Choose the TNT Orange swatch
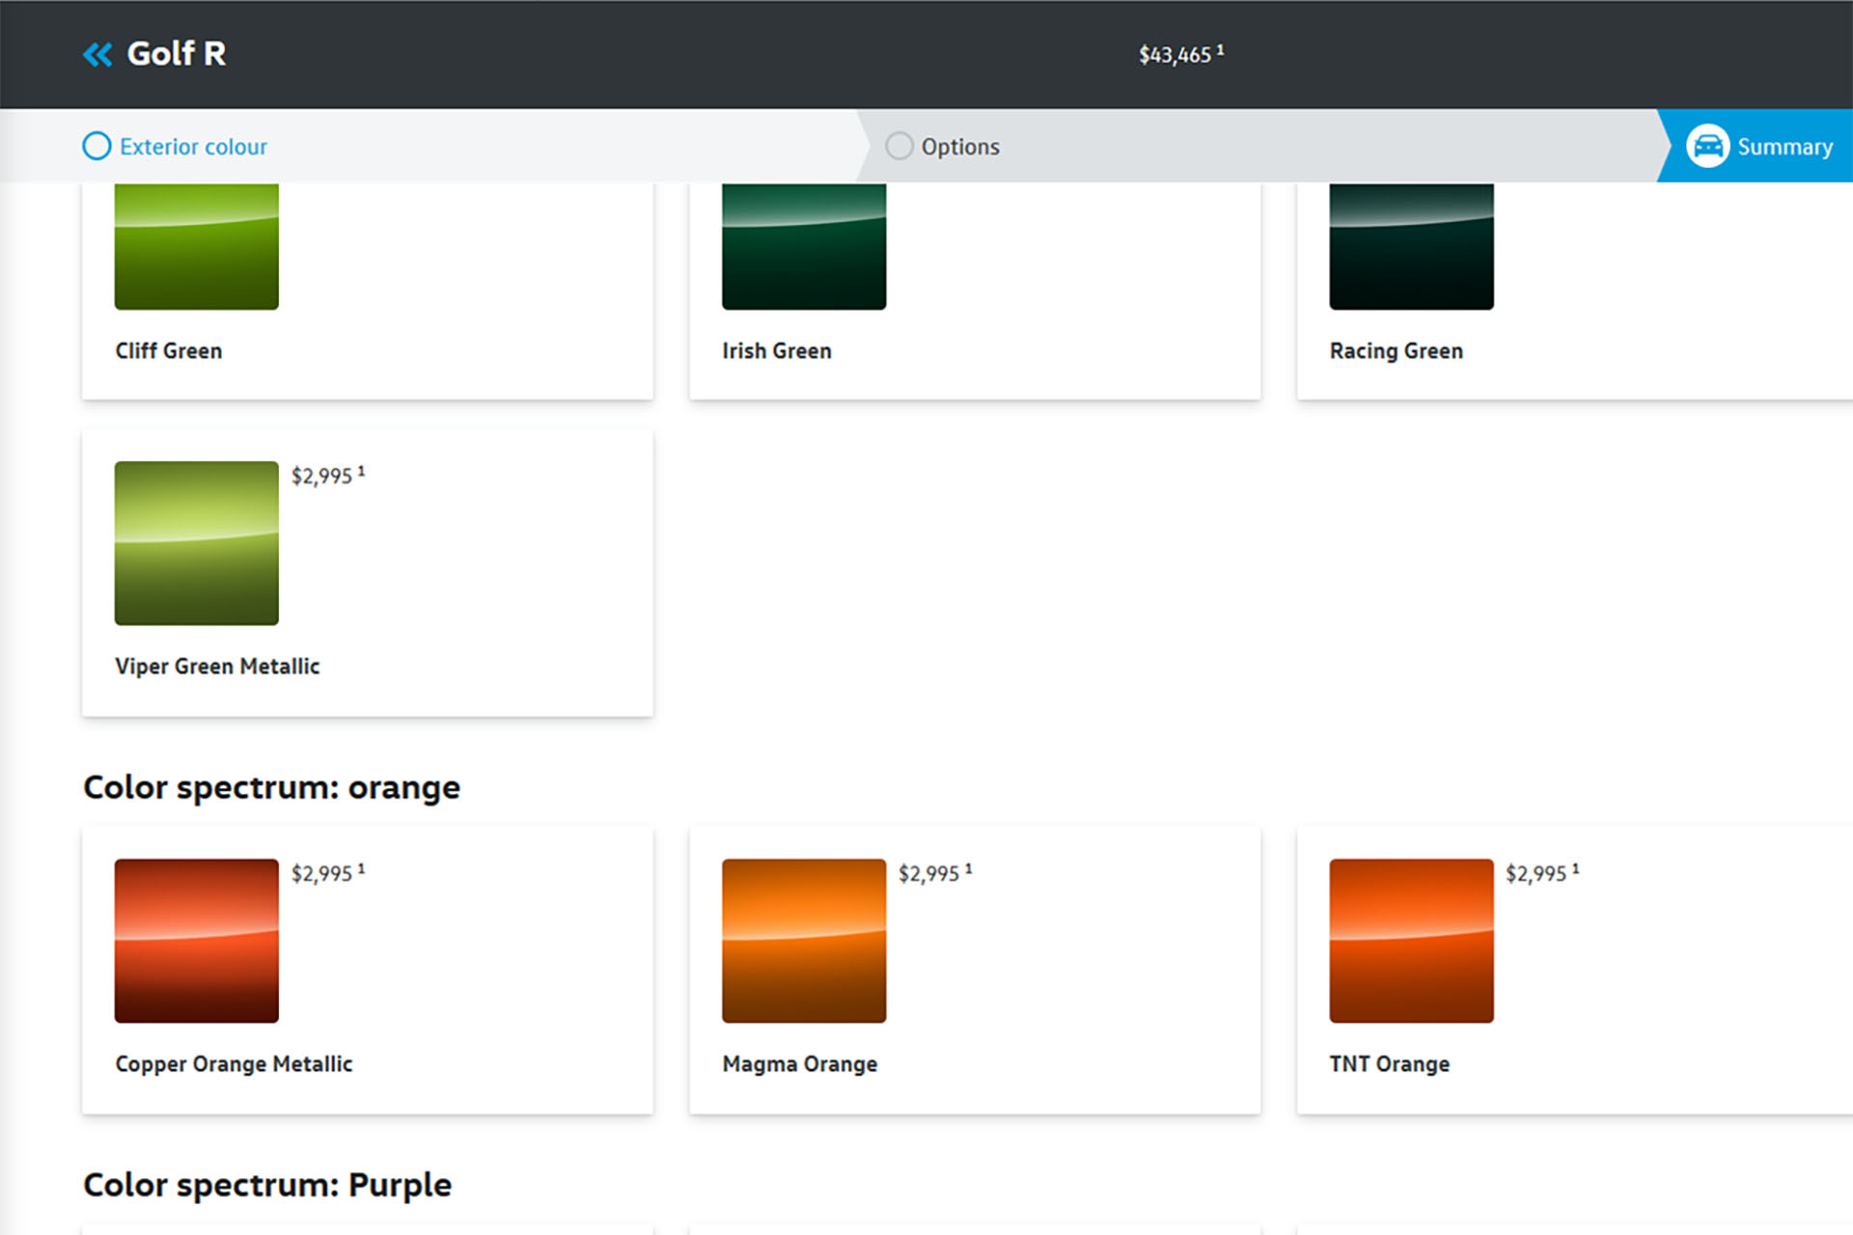The width and height of the screenshot is (1853, 1235). tap(1410, 941)
